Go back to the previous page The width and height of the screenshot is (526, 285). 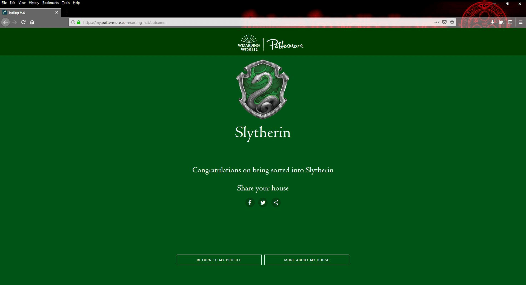tap(5, 22)
